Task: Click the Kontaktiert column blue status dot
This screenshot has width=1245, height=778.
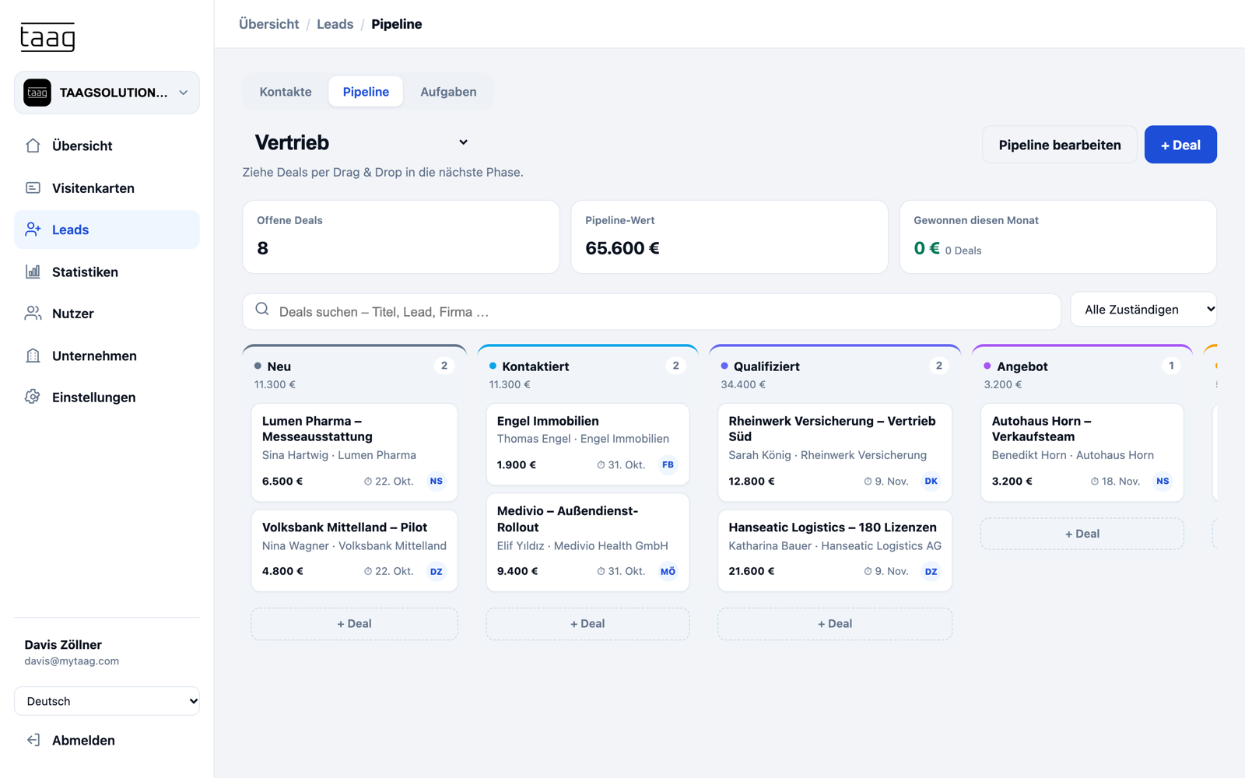Action: coord(493,366)
